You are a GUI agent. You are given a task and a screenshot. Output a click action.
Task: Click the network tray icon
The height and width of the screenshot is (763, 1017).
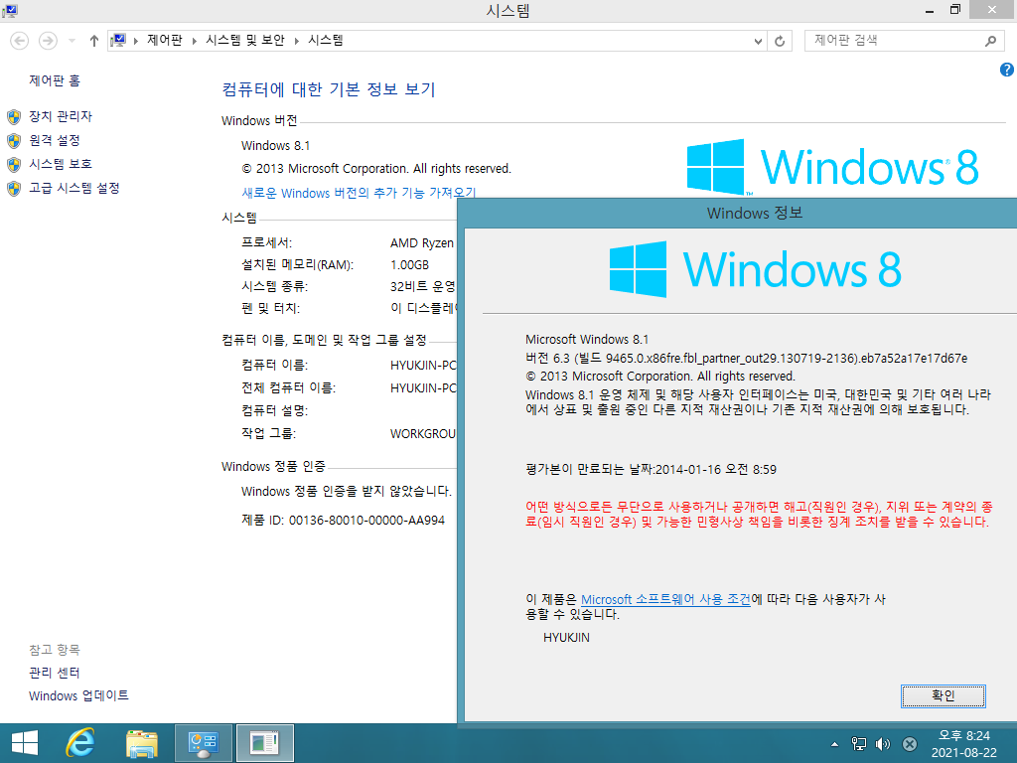click(x=859, y=744)
